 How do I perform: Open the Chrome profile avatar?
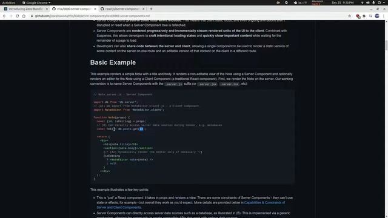click(x=377, y=16)
